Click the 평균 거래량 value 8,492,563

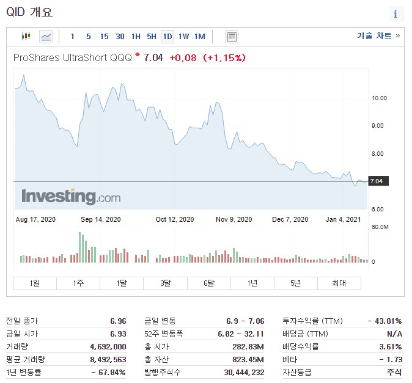click(108, 359)
